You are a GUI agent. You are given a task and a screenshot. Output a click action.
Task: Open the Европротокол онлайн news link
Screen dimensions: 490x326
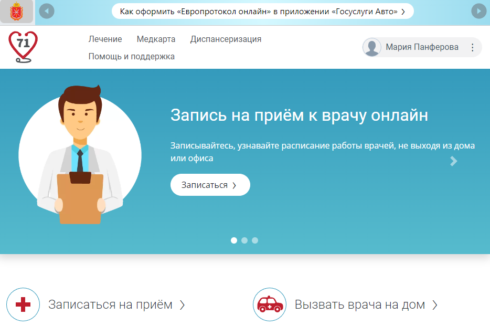pyautogui.click(x=262, y=11)
